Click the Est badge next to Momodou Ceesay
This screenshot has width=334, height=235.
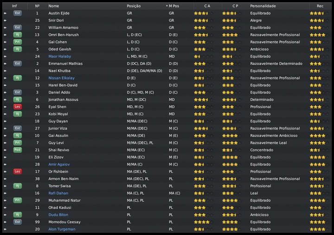pyautogui.click(x=17, y=222)
